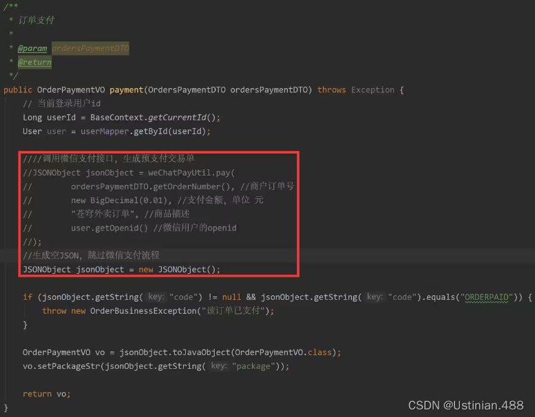The image size is (535, 417).
Task: Click OrderBusinessException class name
Action: pos(143,311)
